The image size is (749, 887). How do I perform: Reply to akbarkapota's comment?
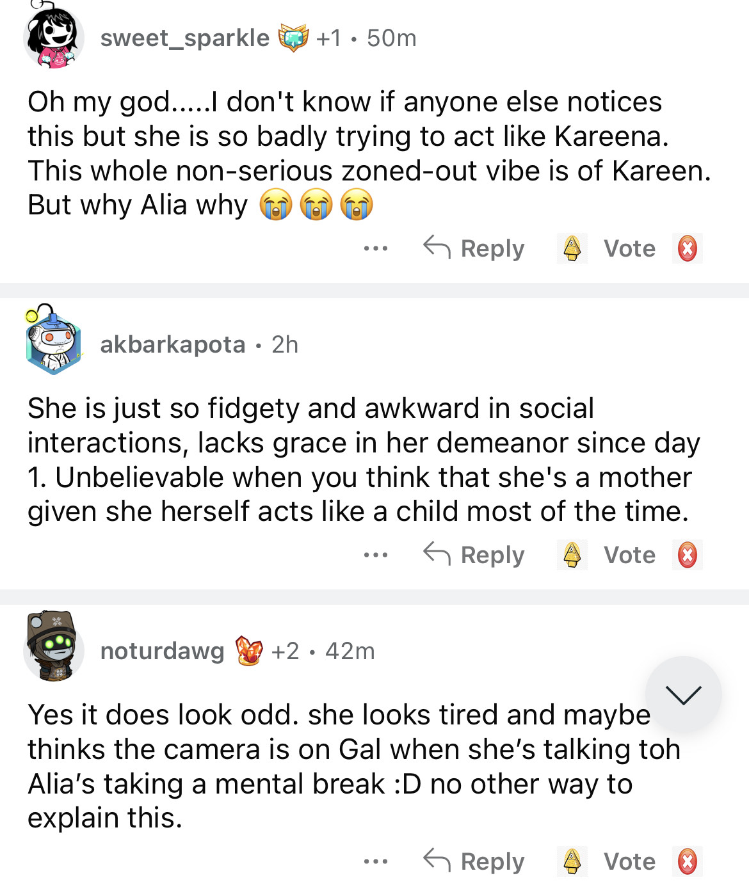coord(474,555)
